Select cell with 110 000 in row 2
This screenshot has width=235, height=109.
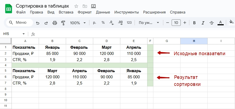(x=134, y=54)
